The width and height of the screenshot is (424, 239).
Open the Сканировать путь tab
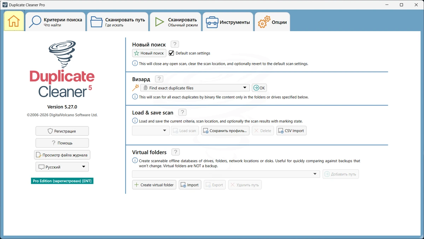[x=118, y=22]
